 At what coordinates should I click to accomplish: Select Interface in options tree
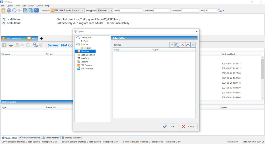pyautogui.click(x=85, y=58)
